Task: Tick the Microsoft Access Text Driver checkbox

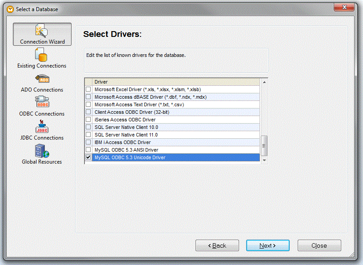Action: point(88,104)
